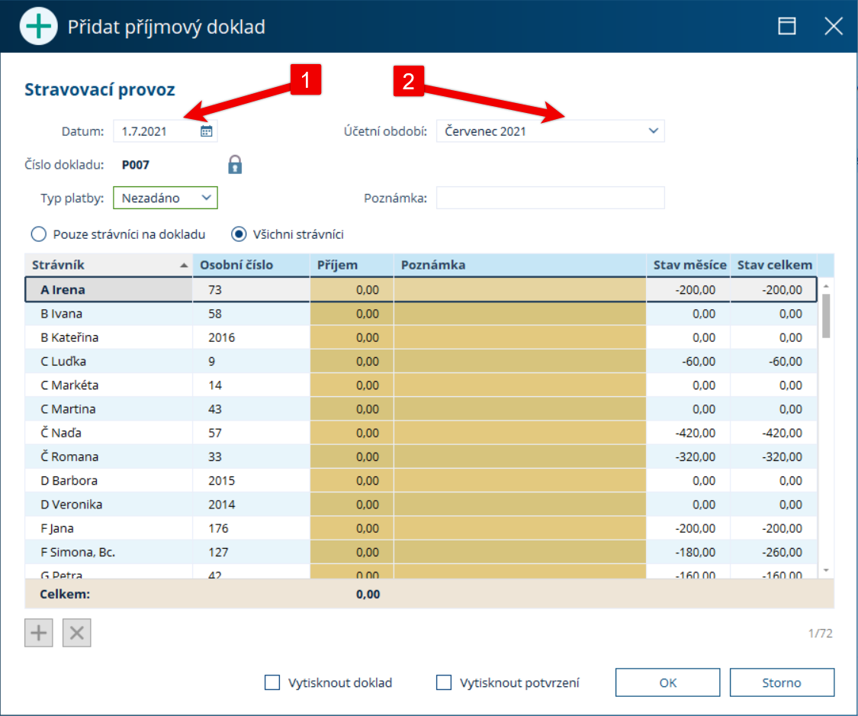
Task: Click the lock icon beside document number
Action: tap(235, 164)
